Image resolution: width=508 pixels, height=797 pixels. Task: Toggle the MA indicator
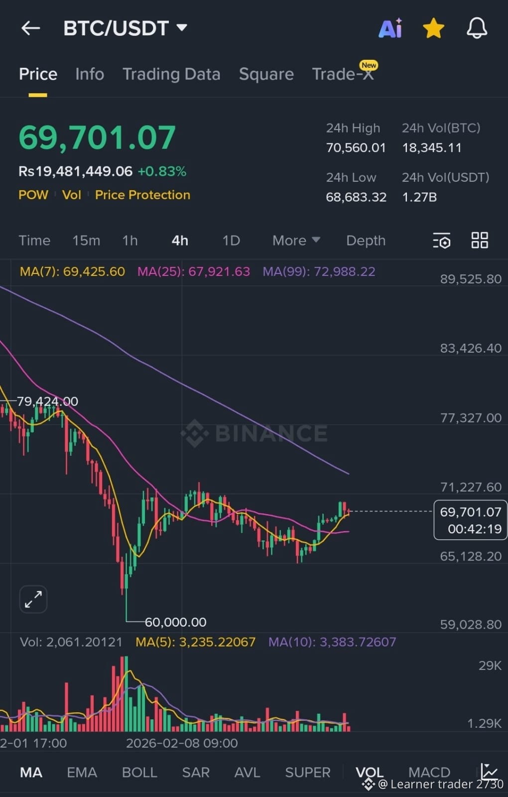point(31,772)
